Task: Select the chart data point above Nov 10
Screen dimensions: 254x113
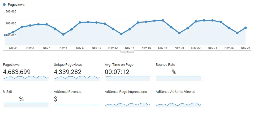Action: [96, 22]
